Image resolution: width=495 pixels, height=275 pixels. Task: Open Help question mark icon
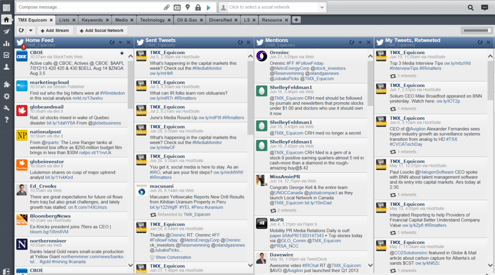(6, 120)
